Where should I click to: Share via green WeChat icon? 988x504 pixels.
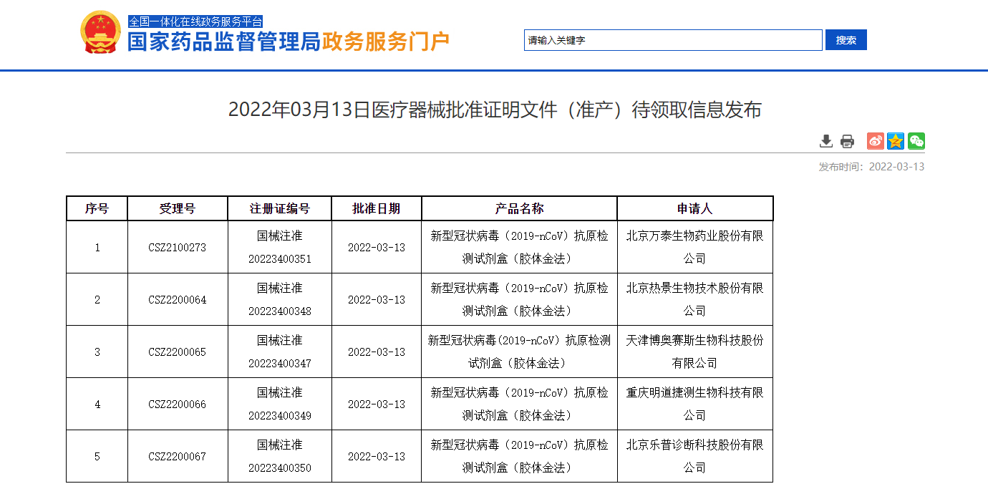(916, 141)
